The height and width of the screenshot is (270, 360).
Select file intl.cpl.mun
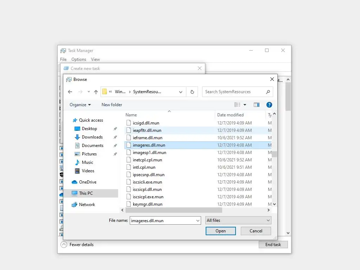[198, 167]
